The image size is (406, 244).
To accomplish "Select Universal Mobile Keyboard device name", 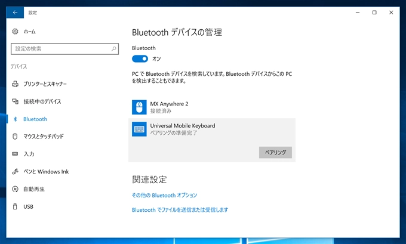I will (x=183, y=126).
